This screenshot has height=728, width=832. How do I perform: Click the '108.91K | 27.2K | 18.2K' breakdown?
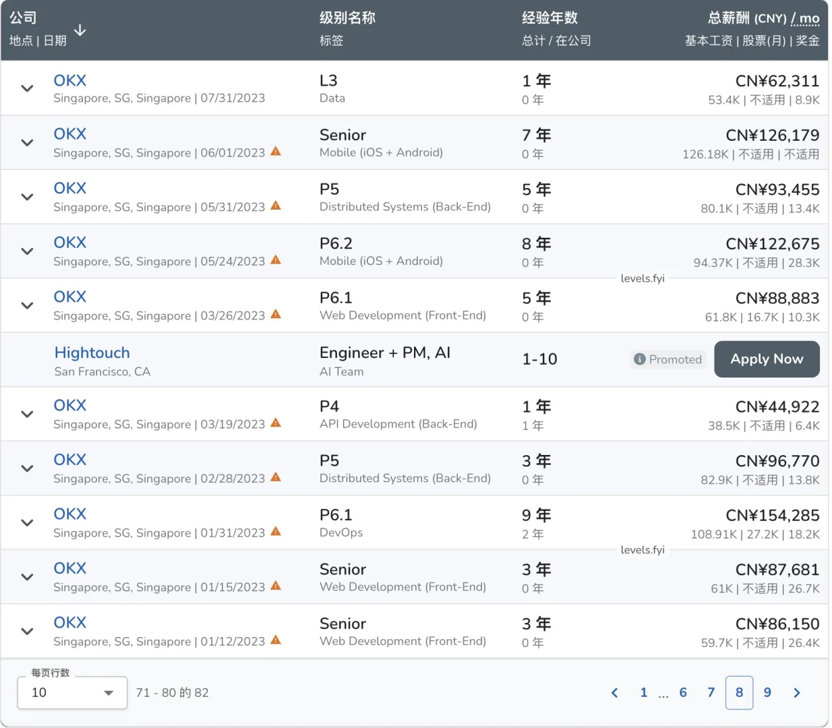[x=755, y=534]
